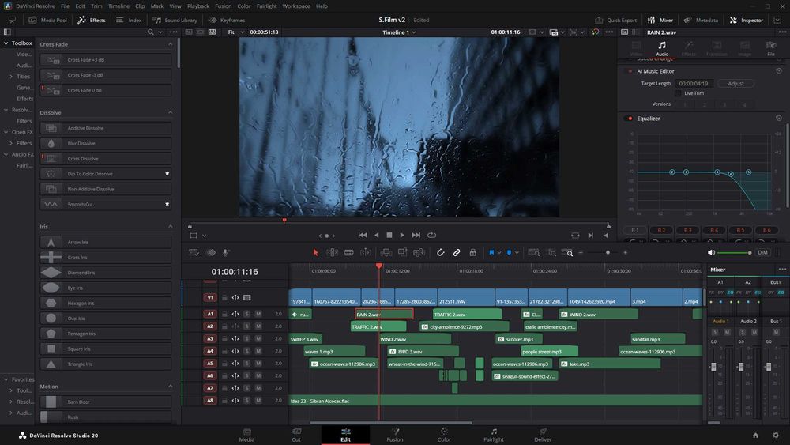Open the Fusion menu

pos(224,6)
